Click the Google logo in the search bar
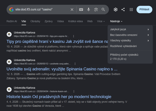 pyautogui.click(x=11, y=9)
